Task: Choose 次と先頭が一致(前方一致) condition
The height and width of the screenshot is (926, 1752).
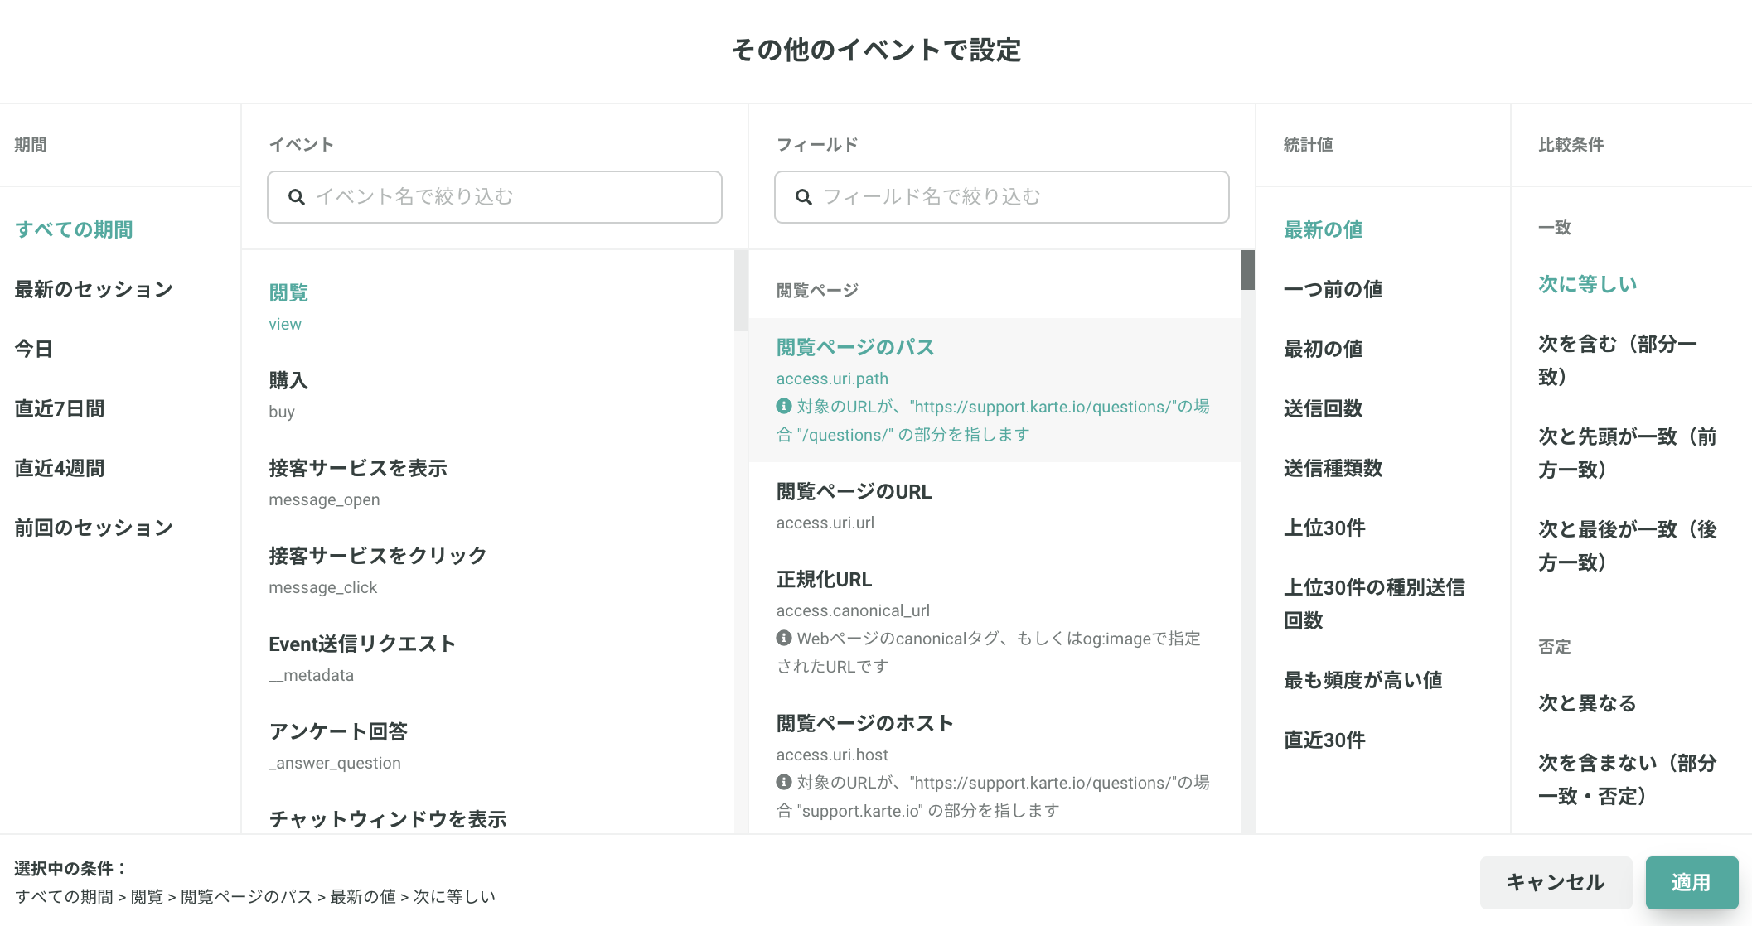Action: click(x=1628, y=453)
